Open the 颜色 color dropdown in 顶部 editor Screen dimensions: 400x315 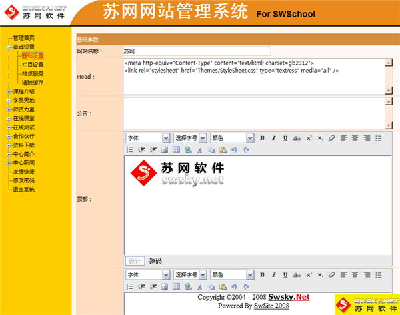[232, 138]
